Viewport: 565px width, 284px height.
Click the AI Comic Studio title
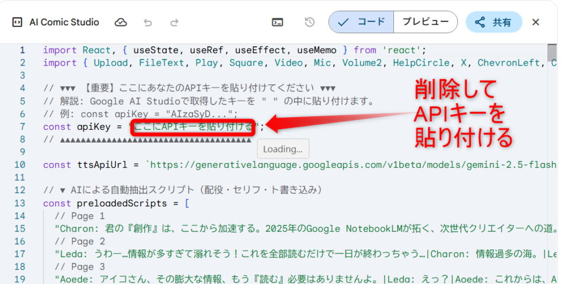coord(63,23)
